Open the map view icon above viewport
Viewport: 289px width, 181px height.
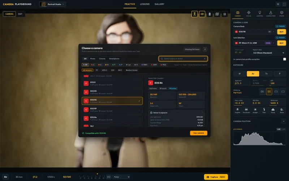217,14
